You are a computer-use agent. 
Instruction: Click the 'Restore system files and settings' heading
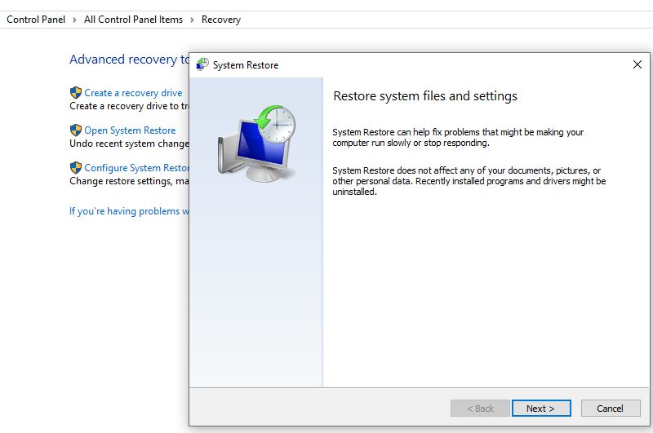click(x=425, y=96)
